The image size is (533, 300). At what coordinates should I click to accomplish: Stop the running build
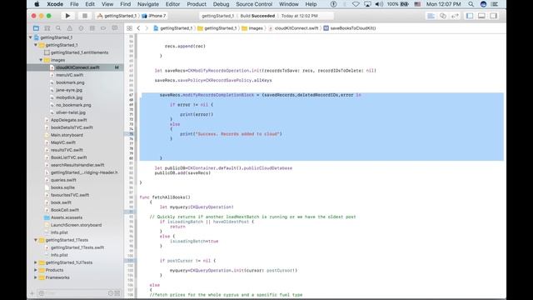[85, 16]
